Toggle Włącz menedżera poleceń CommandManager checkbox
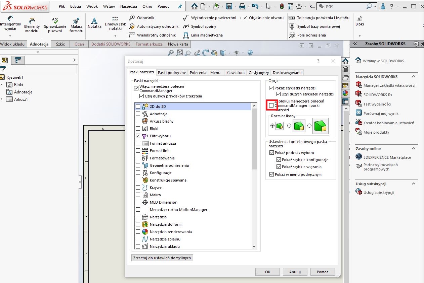 click(136, 88)
